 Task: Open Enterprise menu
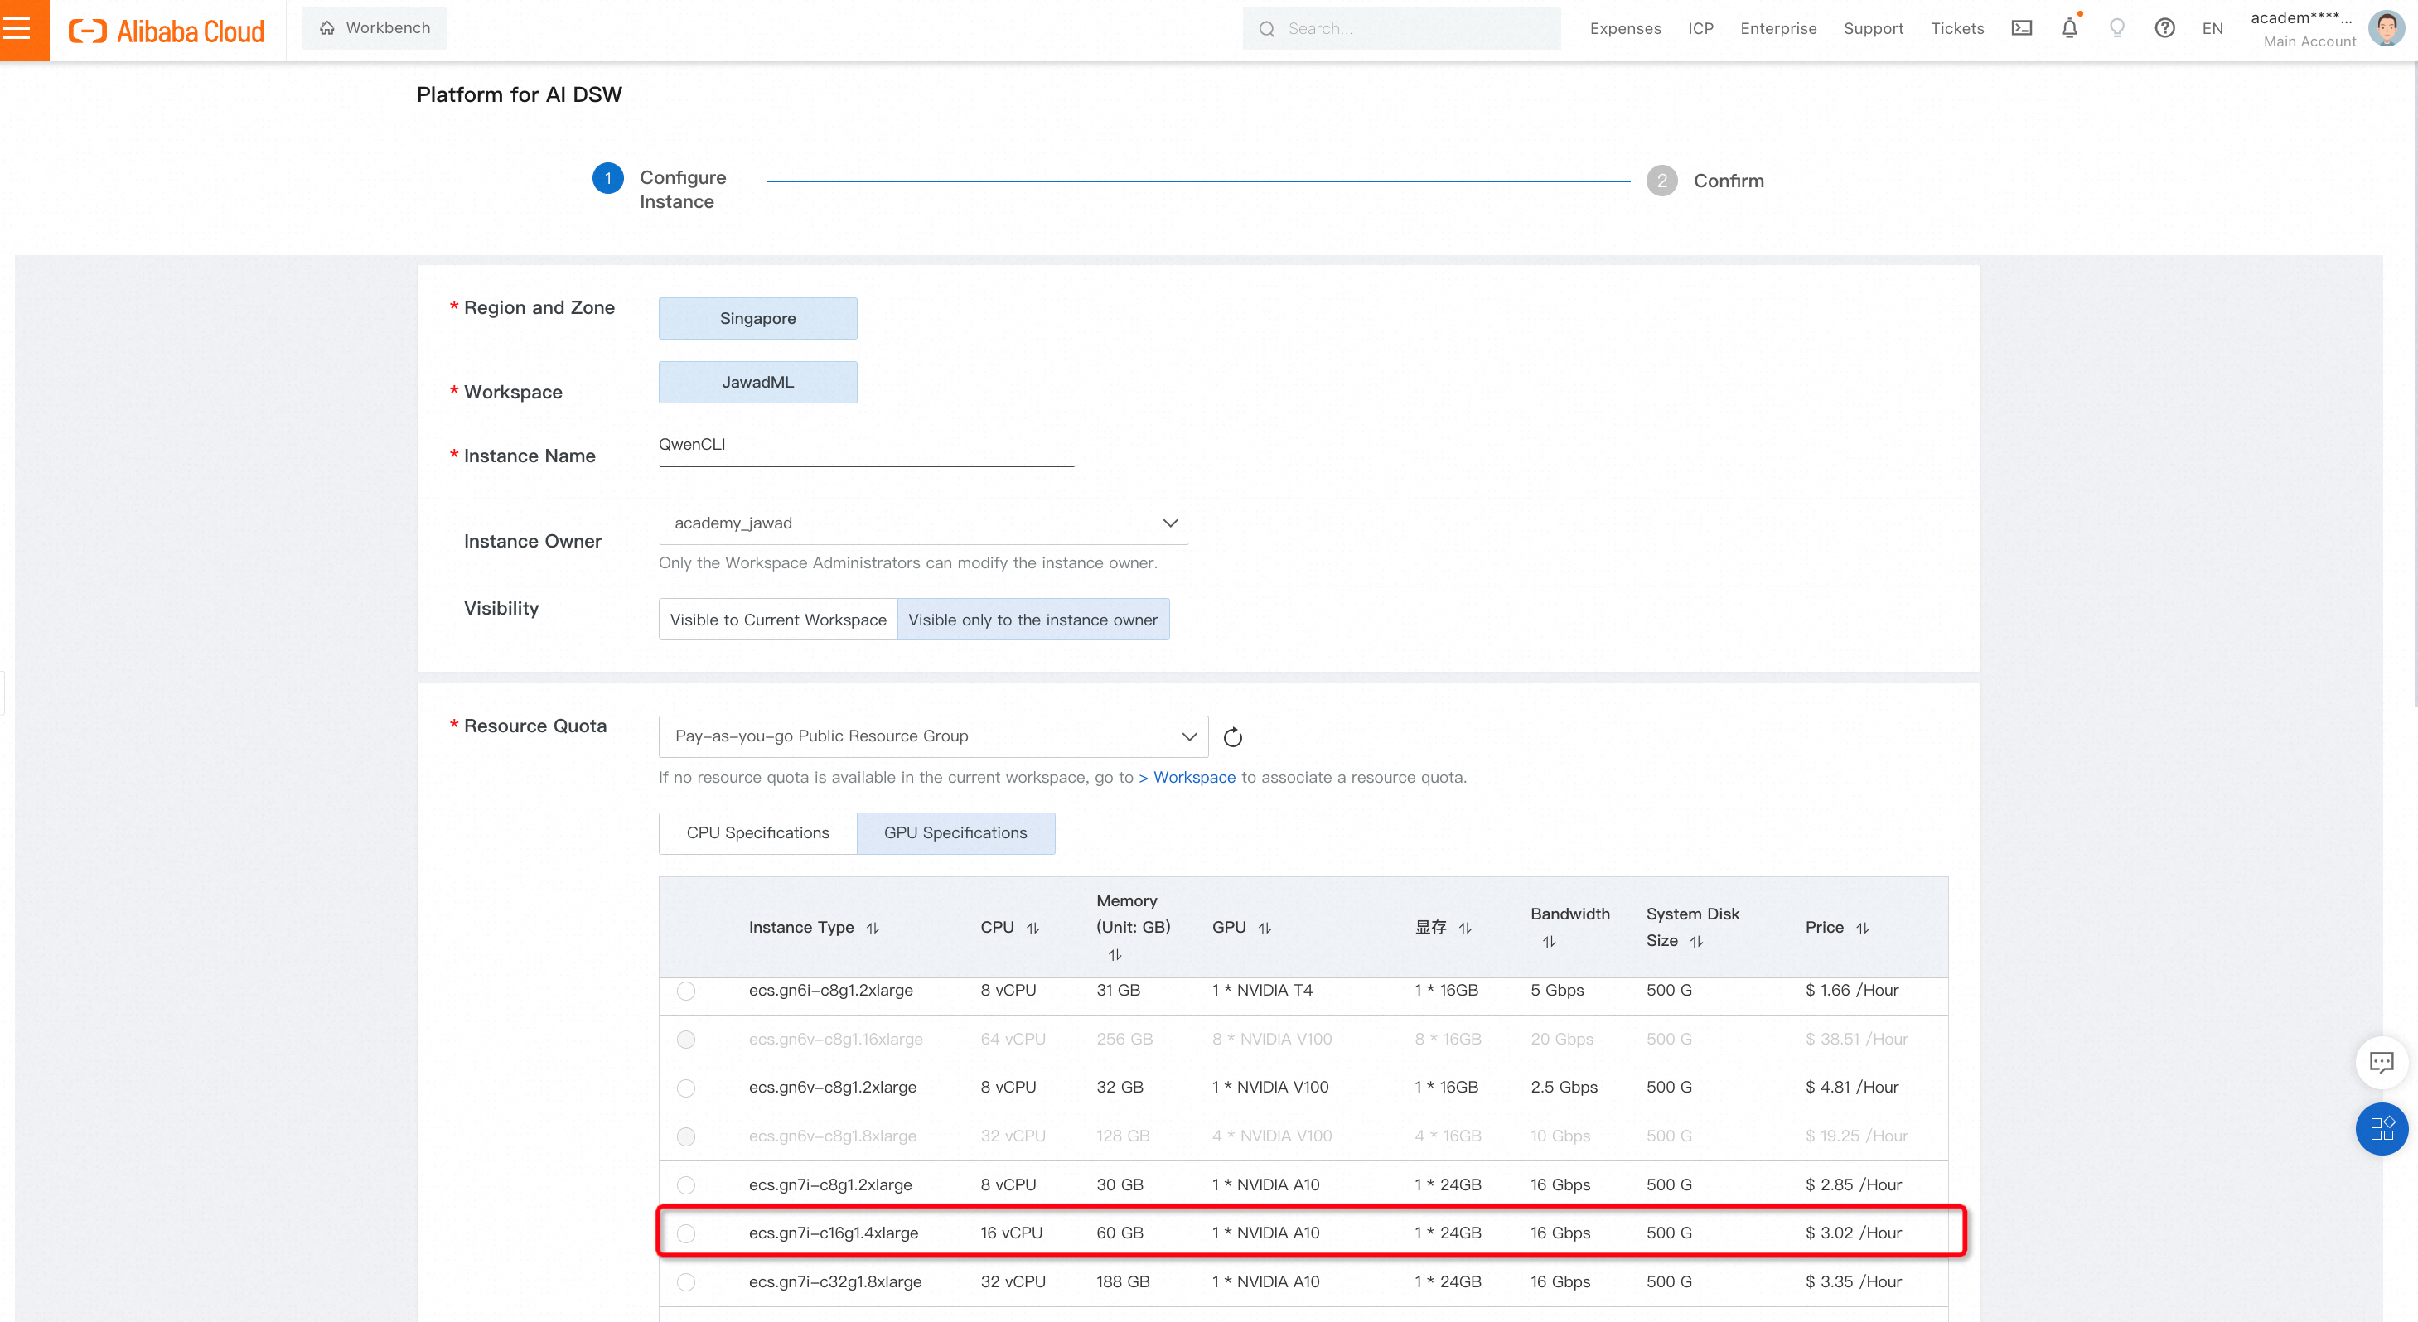1777,28
